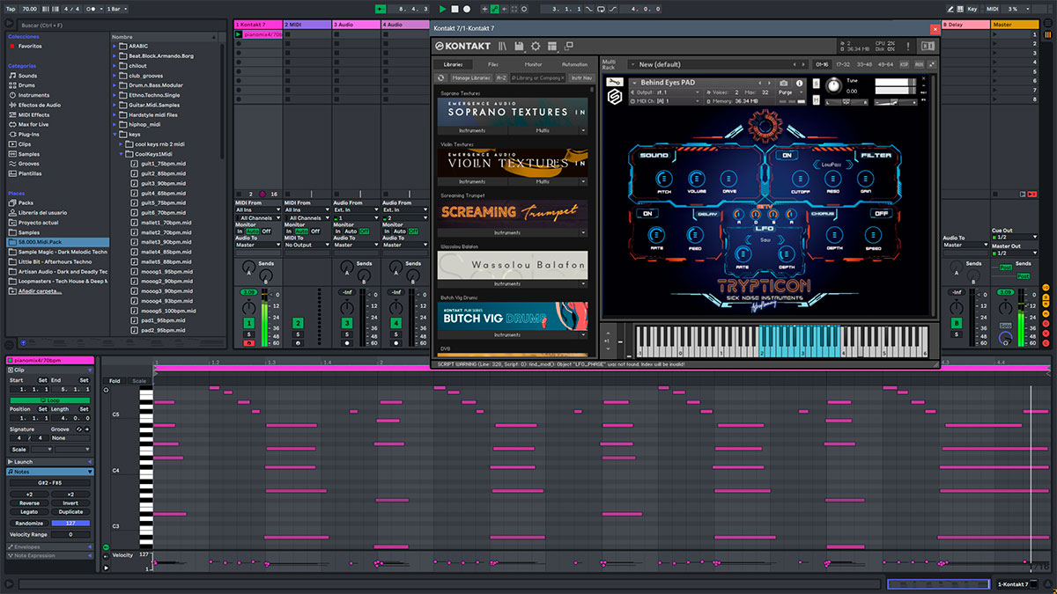Image resolution: width=1057 pixels, height=594 pixels.
Task: Sort libraries with the A-Z button
Action: point(501,78)
